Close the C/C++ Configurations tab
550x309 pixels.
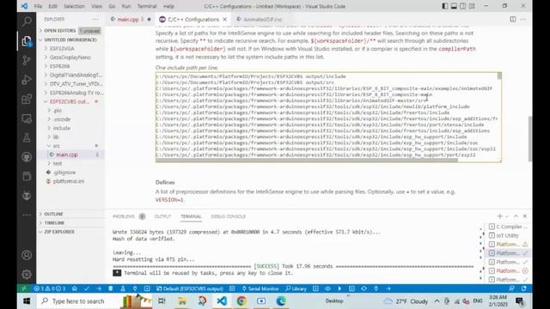point(225,19)
